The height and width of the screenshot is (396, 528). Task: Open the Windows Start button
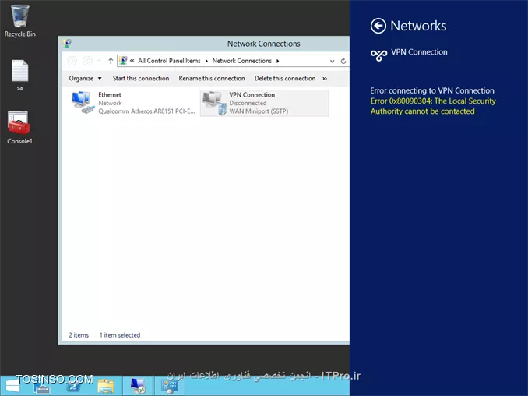click(x=12, y=386)
